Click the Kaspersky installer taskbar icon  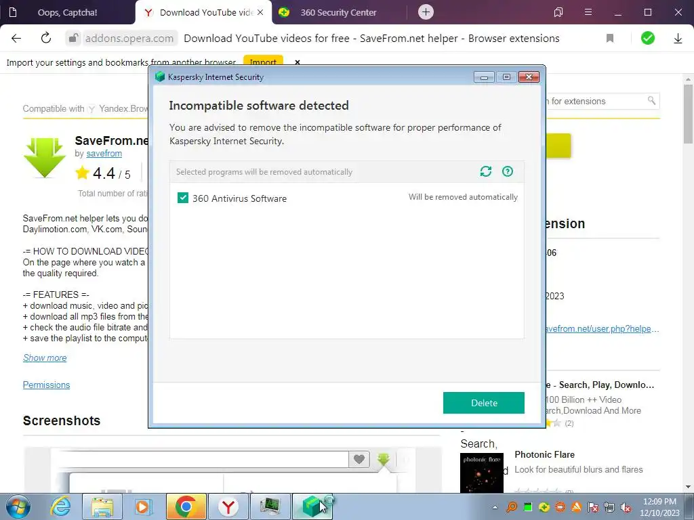coord(312,506)
